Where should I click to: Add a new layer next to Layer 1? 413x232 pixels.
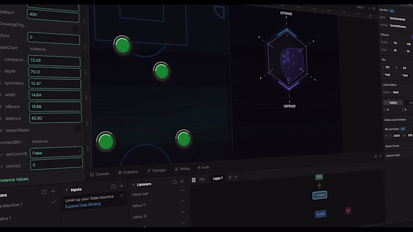tap(236, 177)
